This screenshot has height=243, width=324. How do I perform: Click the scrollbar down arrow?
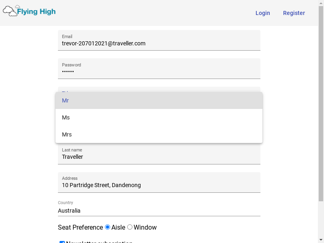(x=321, y=239)
